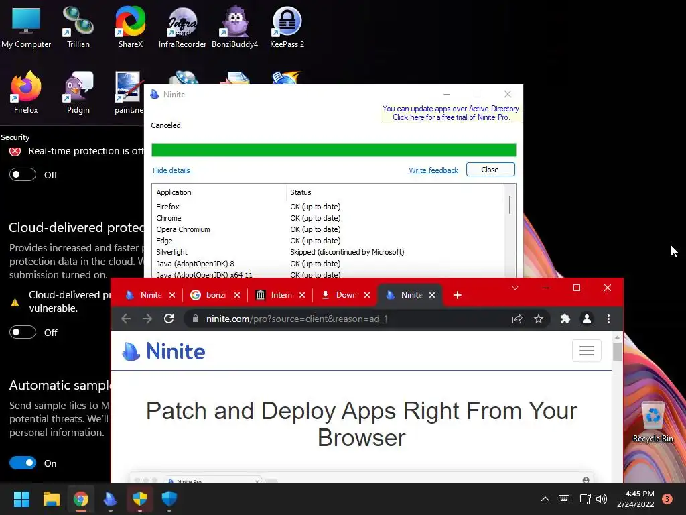
Task: Select the Opera Chromium row
Action: pyautogui.click(x=328, y=229)
